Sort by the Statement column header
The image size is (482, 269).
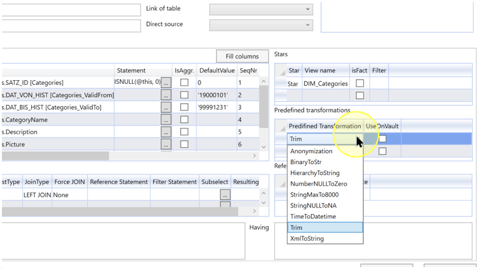[x=143, y=71]
